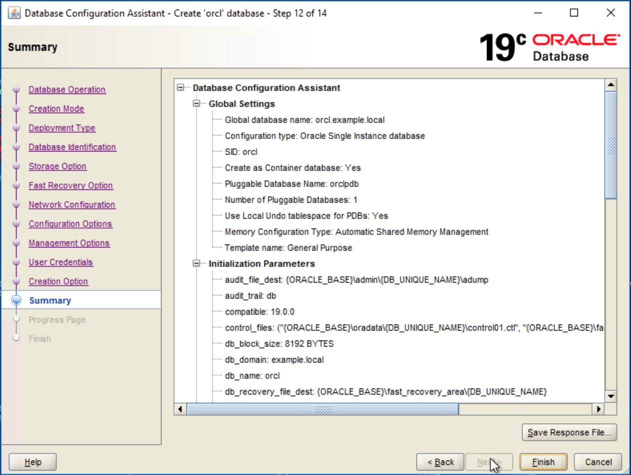
Task: Click the Java application icon in title bar
Action: tap(14, 13)
